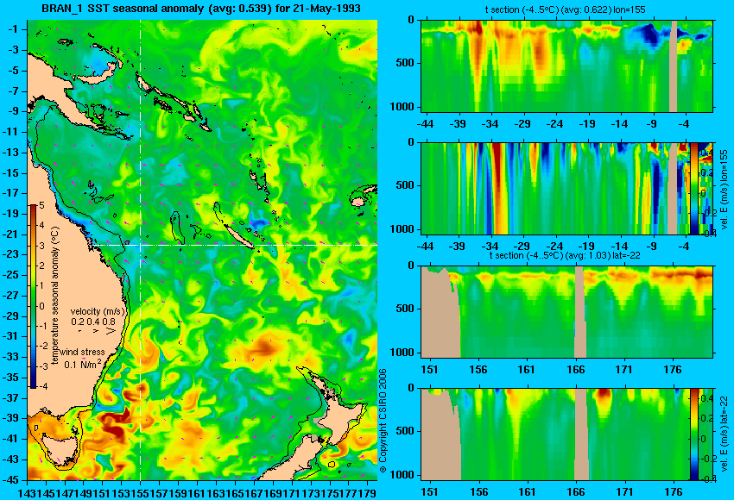The height and width of the screenshot is (500, 734).
Task: Click the tan land column in lat=-22 temperature section
Action: (580, 312)
